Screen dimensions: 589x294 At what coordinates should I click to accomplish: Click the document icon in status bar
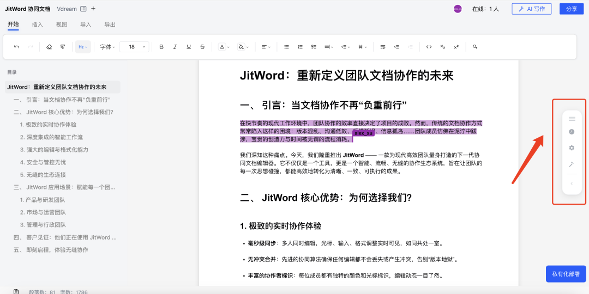(x=16, y=291)
